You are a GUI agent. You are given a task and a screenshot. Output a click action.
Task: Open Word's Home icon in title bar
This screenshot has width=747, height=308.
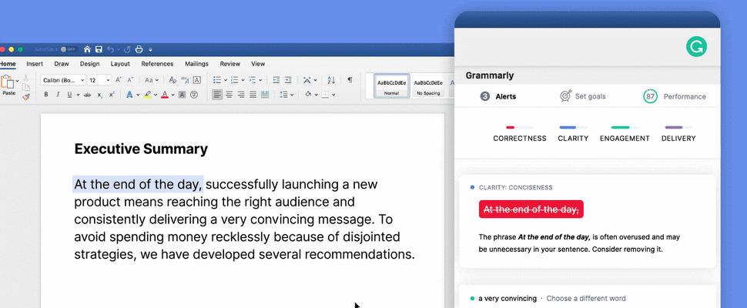(87, 49)
